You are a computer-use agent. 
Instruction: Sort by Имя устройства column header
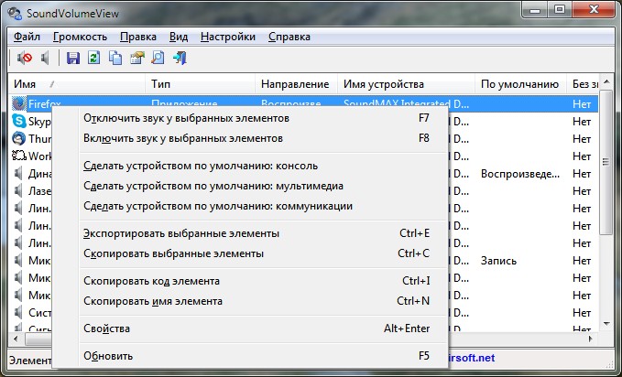click(x=406, y=84)
